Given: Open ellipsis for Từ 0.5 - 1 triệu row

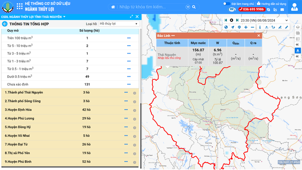Looking at the screenshot, I should [x=129, y=69].
